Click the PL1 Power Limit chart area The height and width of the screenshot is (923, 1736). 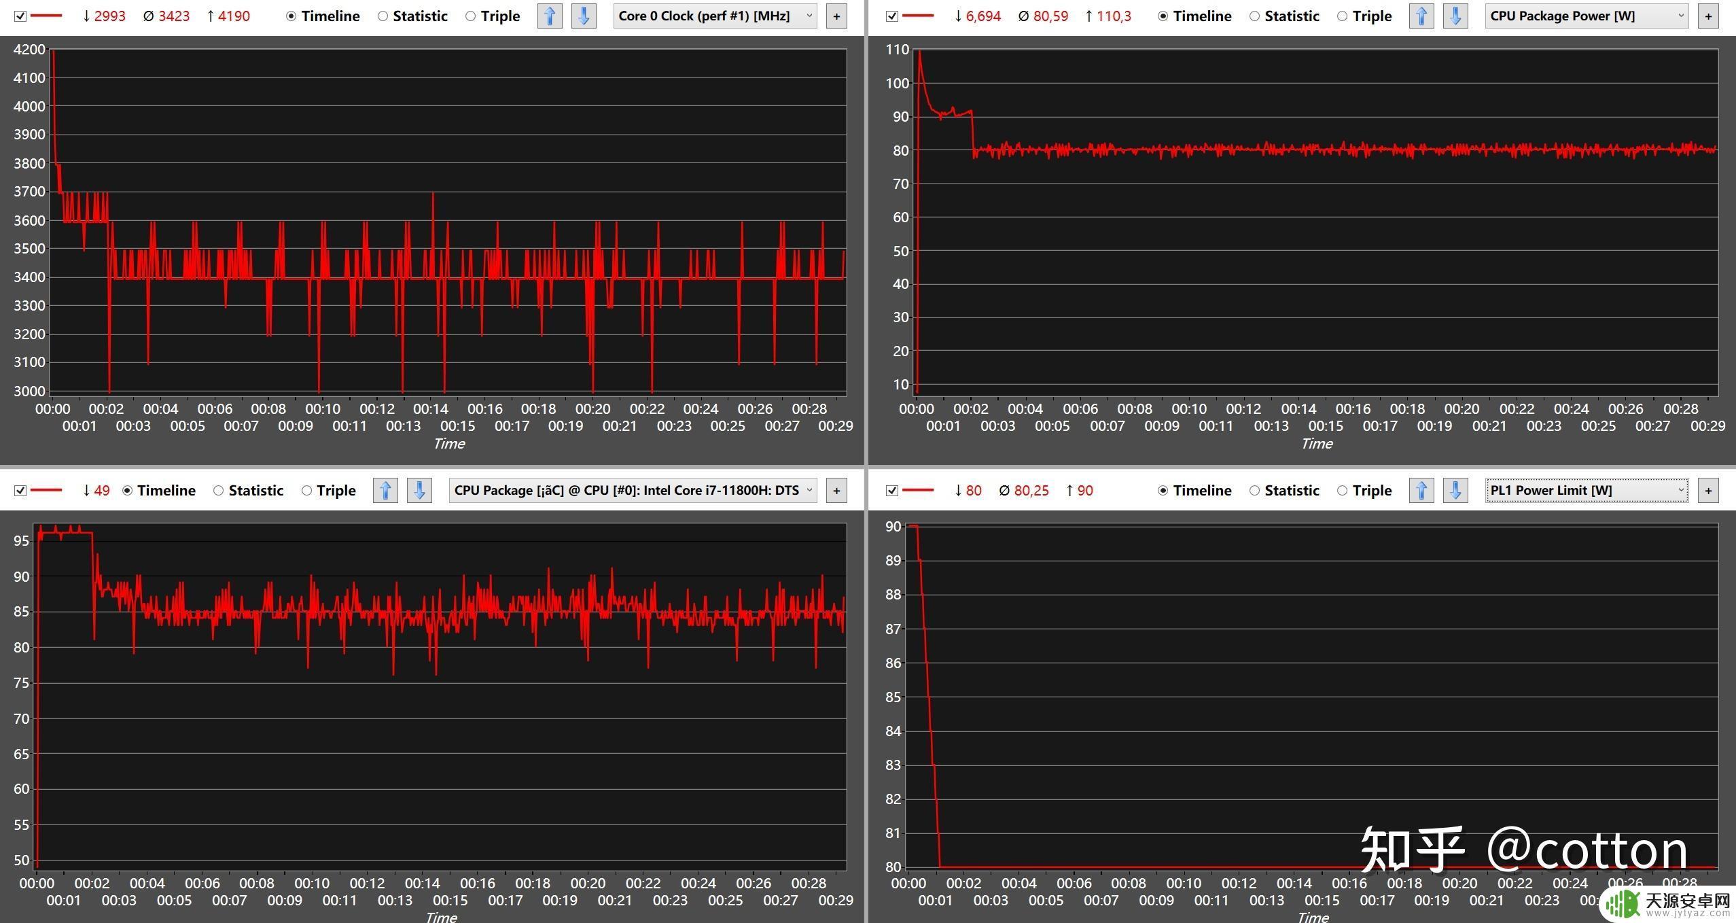1312,697
